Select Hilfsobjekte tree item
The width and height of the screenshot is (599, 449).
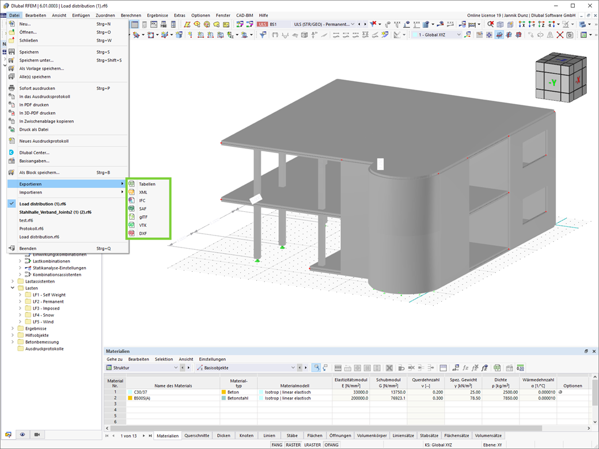(37, 335)
